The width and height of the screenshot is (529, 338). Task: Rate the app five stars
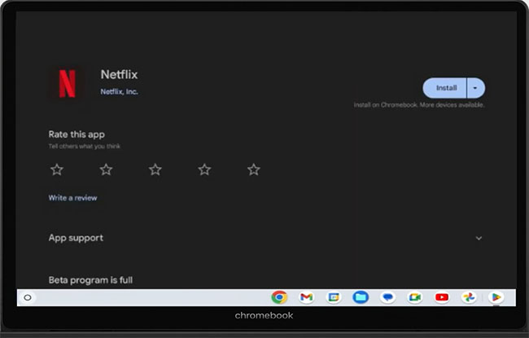254,169
